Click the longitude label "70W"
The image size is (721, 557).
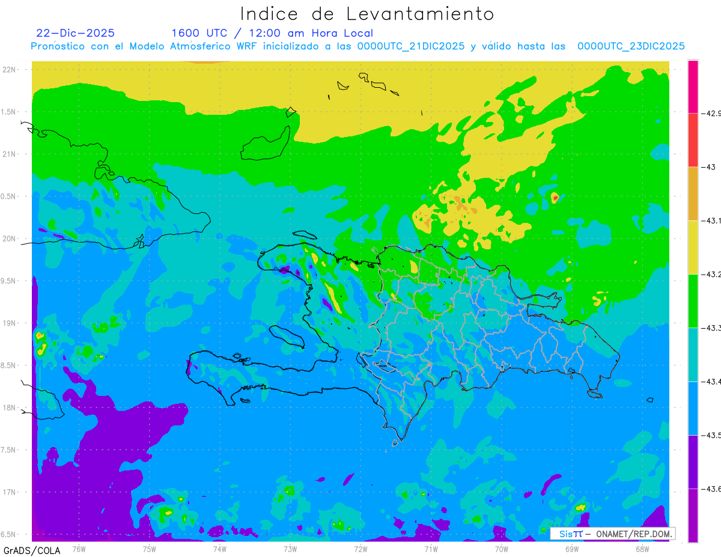[x=502, y=549]
